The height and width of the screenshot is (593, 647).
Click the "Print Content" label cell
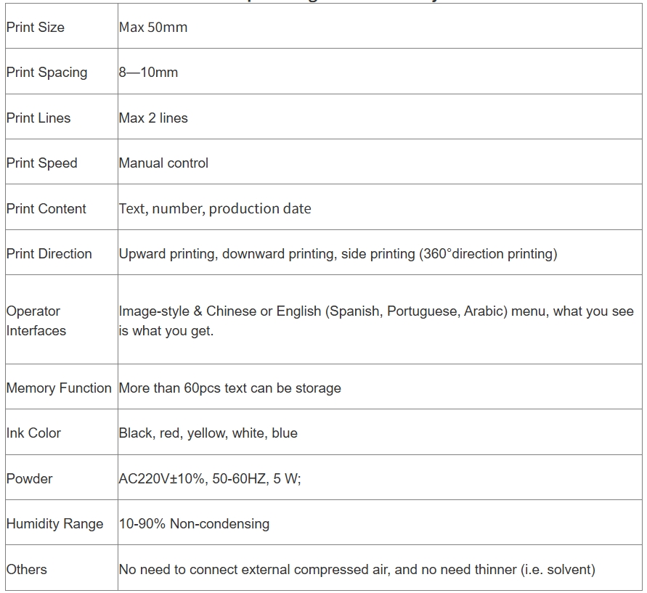click(46, 209)
